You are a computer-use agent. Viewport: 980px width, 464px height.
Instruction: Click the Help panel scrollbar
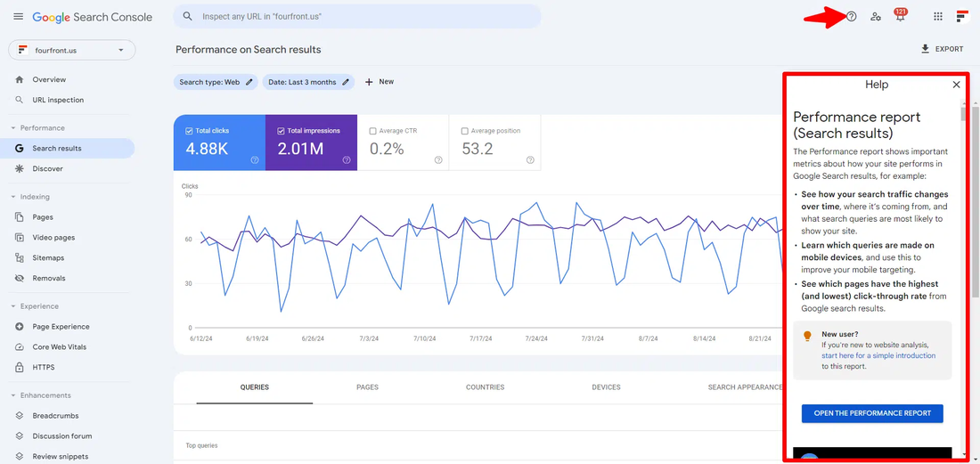[x=965, y=113]
